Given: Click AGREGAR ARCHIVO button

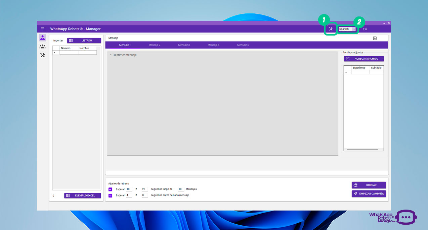Looking at the screenshot, I should pos(364,59).
